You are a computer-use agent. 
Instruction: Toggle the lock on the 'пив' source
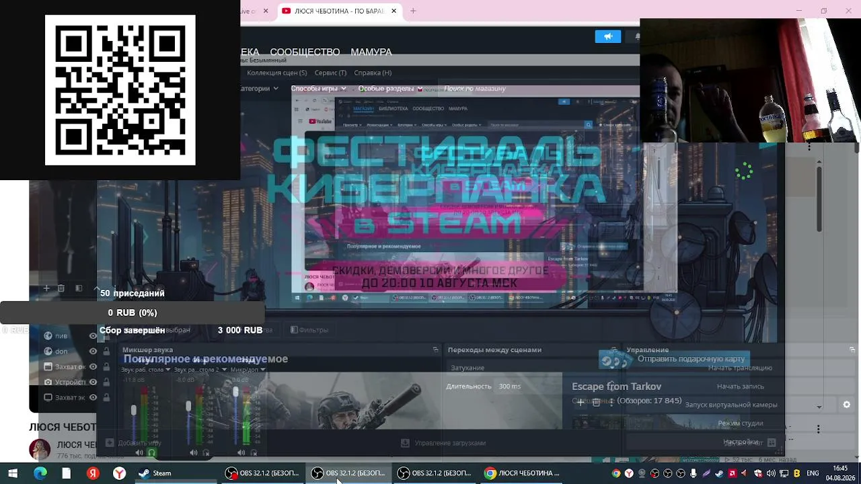point(106,335)
